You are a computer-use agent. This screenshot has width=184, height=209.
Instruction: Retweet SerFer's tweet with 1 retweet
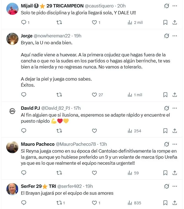click(x=59, y=203)
